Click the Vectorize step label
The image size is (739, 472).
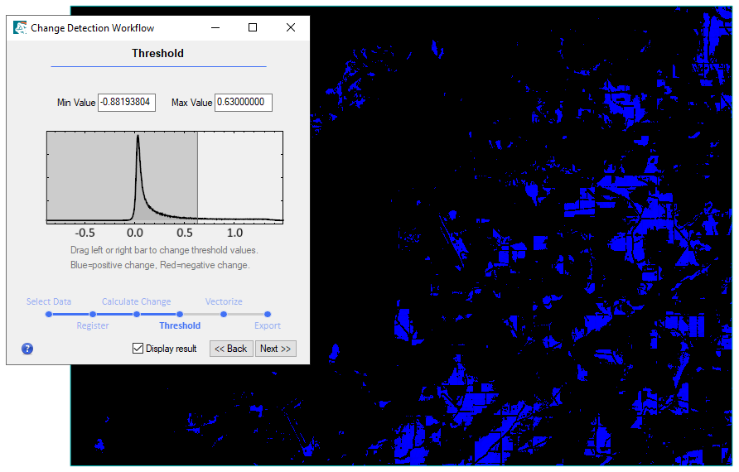(224, 301)
